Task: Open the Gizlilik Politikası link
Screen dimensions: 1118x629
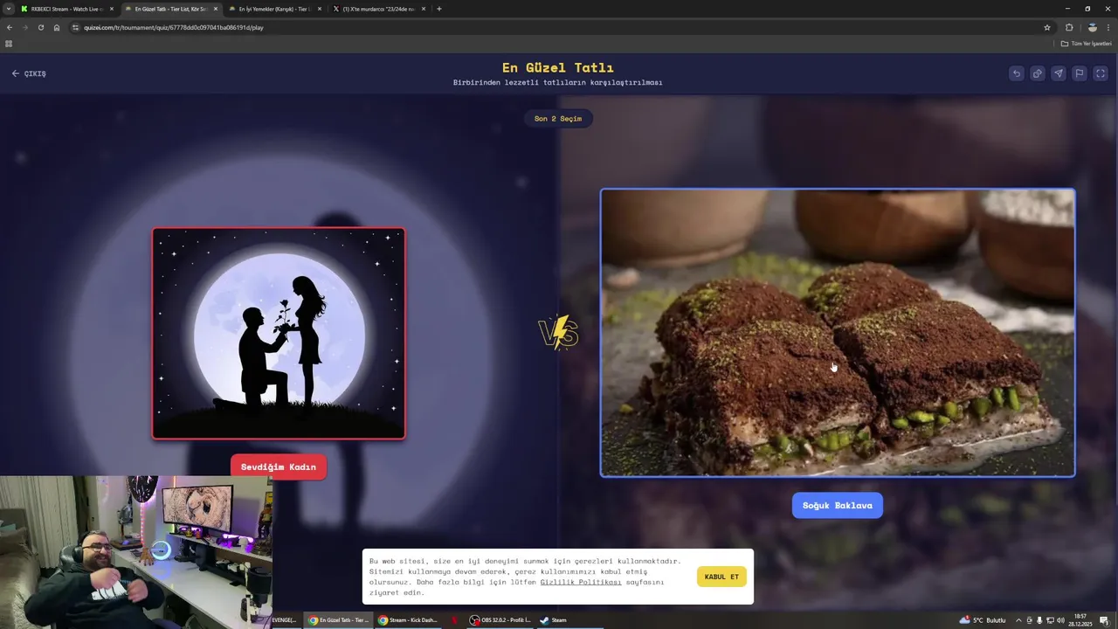Action: (x=581, y=582)
